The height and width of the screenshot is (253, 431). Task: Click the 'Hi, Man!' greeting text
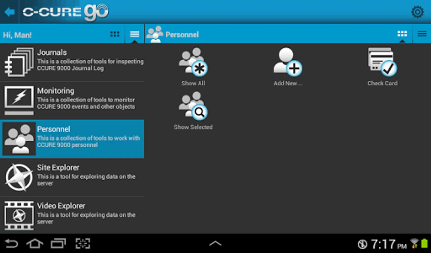point(17,35)
